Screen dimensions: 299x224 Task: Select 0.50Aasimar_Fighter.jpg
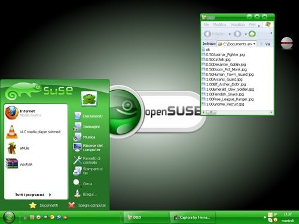click(223, 54)
